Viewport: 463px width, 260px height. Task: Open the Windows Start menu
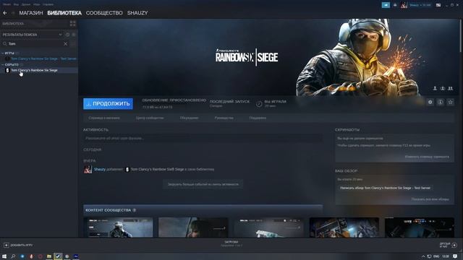coord(4,256)
